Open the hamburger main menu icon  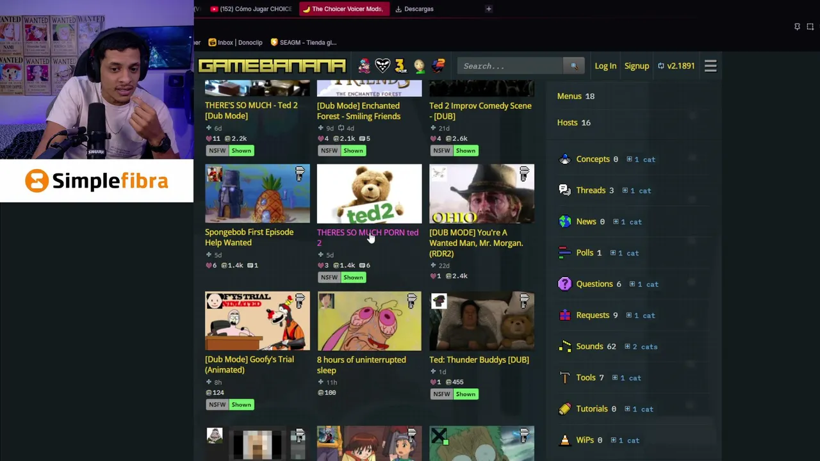coord(710,66)
